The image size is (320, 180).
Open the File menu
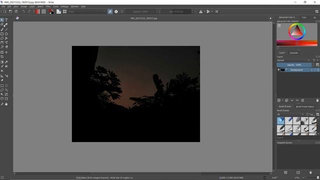click(x=3, y=6)
